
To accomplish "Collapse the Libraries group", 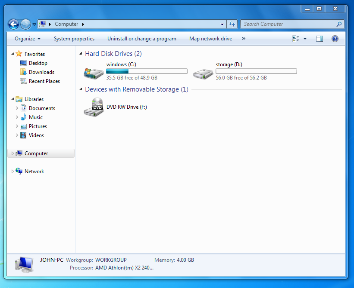I will pos(13,99).
